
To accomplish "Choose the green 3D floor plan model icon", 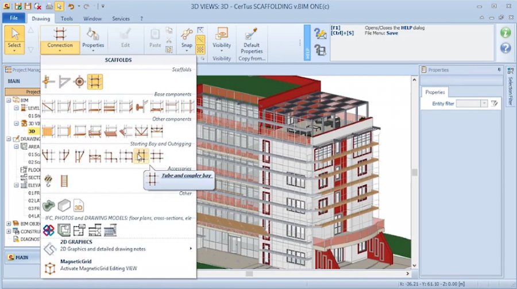I will coord(64,230).
